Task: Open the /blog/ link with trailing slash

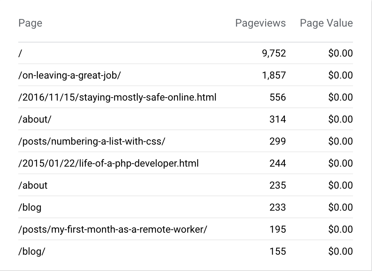Action: tap(32, 251)
